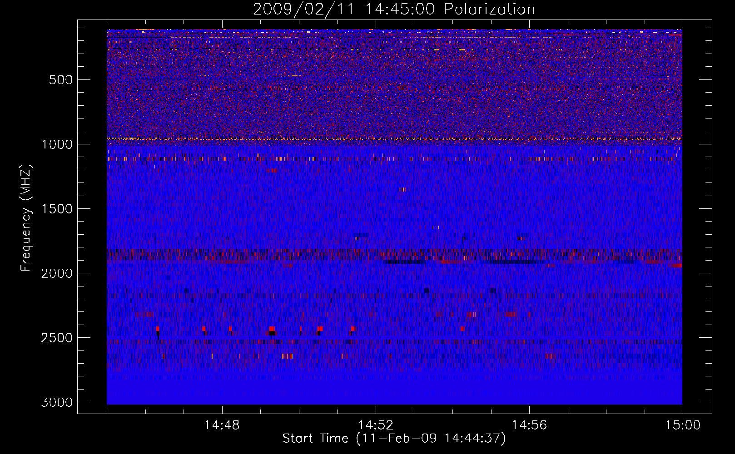
Task: Click the 2500 frequency tick label
Action: (57, 338)
